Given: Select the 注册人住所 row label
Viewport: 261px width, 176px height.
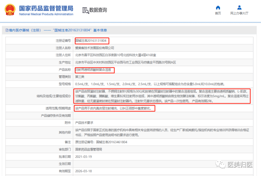Looking at the screenshot, I should (x=63, y=55).
